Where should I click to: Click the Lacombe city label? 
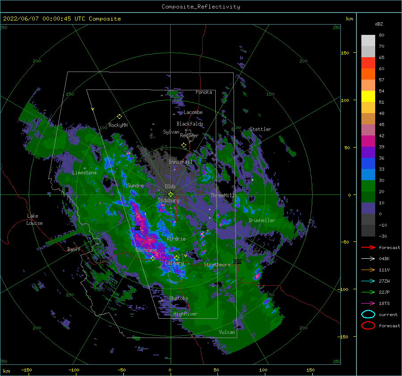point(193,112)
